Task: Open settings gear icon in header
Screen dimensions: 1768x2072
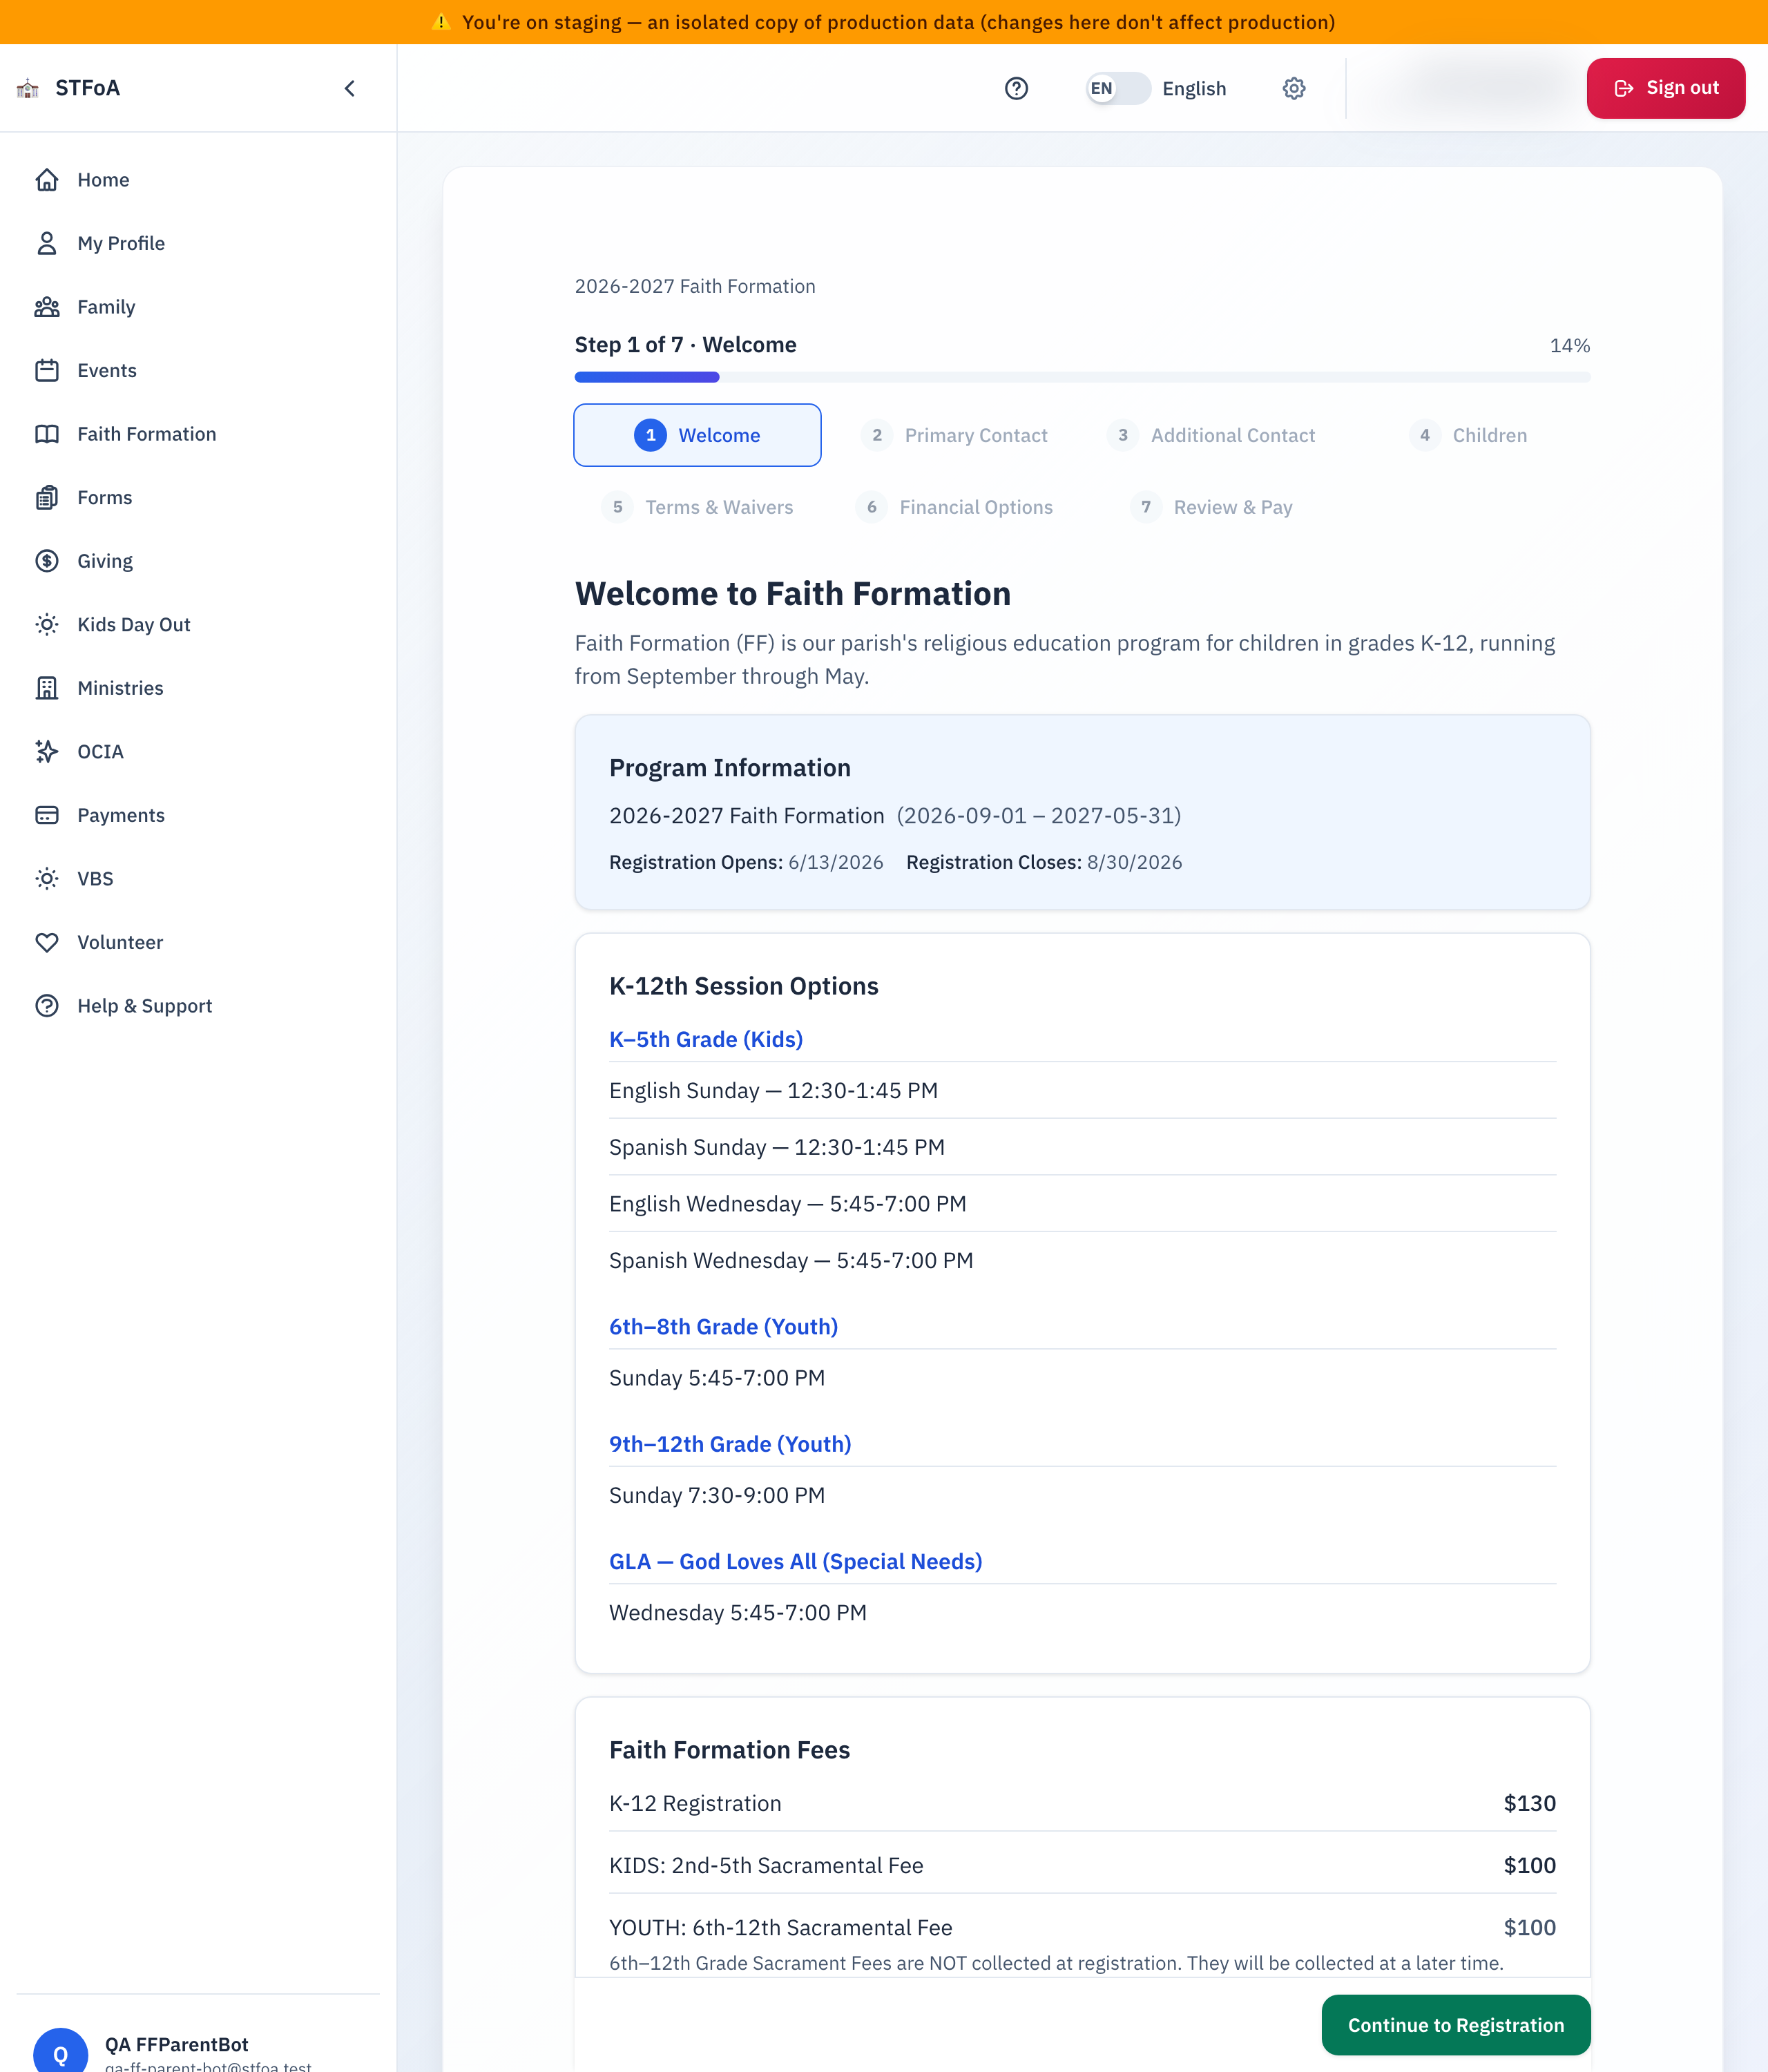Action: tap(1294, 88)
